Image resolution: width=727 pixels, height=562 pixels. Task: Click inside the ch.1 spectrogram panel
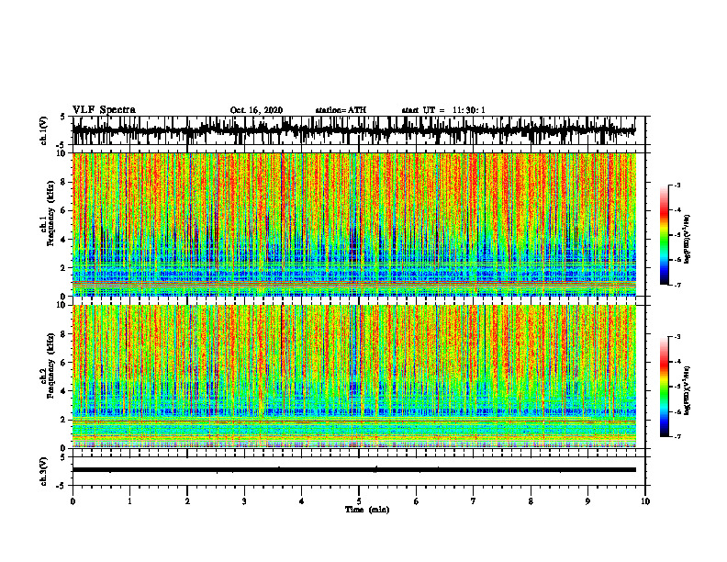353,224
